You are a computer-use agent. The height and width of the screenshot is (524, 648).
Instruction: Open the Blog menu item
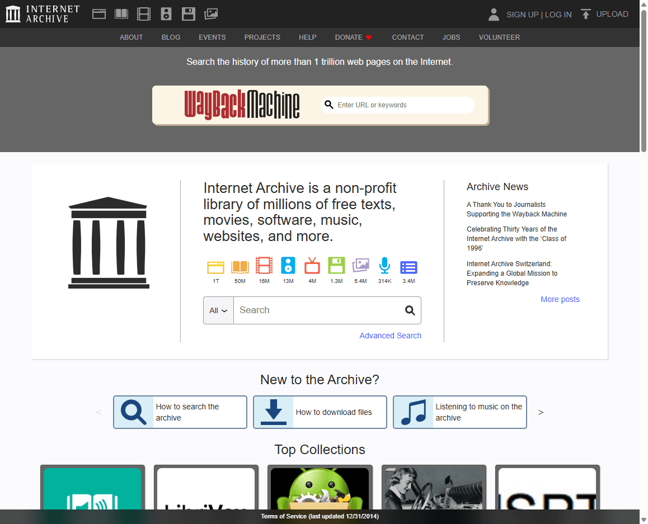tap(171, 37)
